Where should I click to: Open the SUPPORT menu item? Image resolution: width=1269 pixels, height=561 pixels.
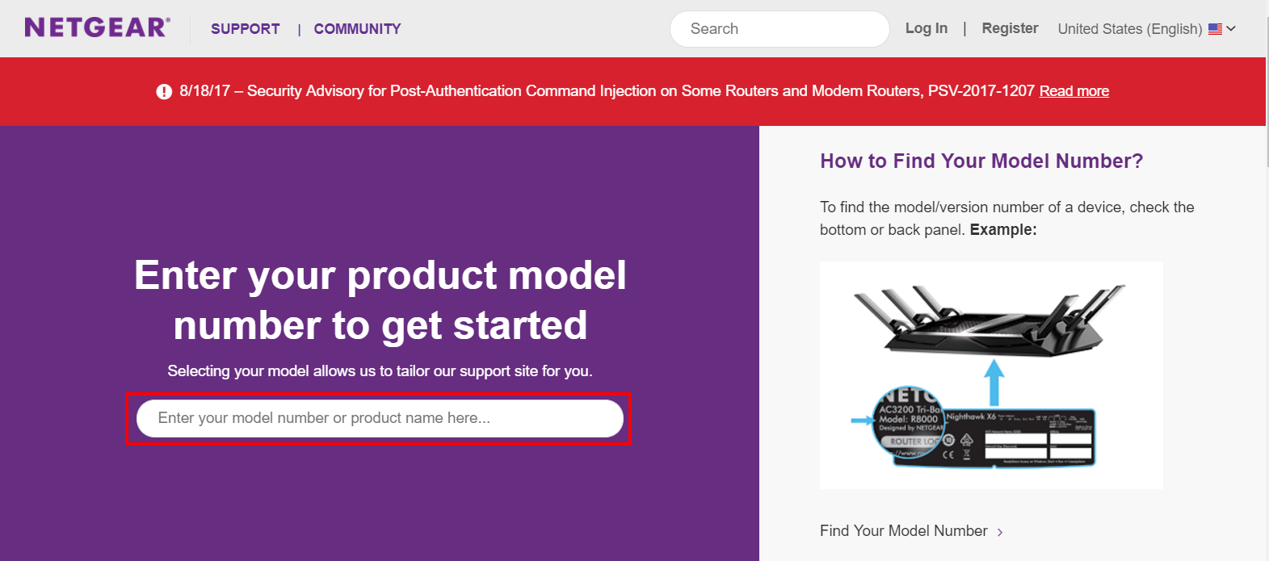(245, 29)
